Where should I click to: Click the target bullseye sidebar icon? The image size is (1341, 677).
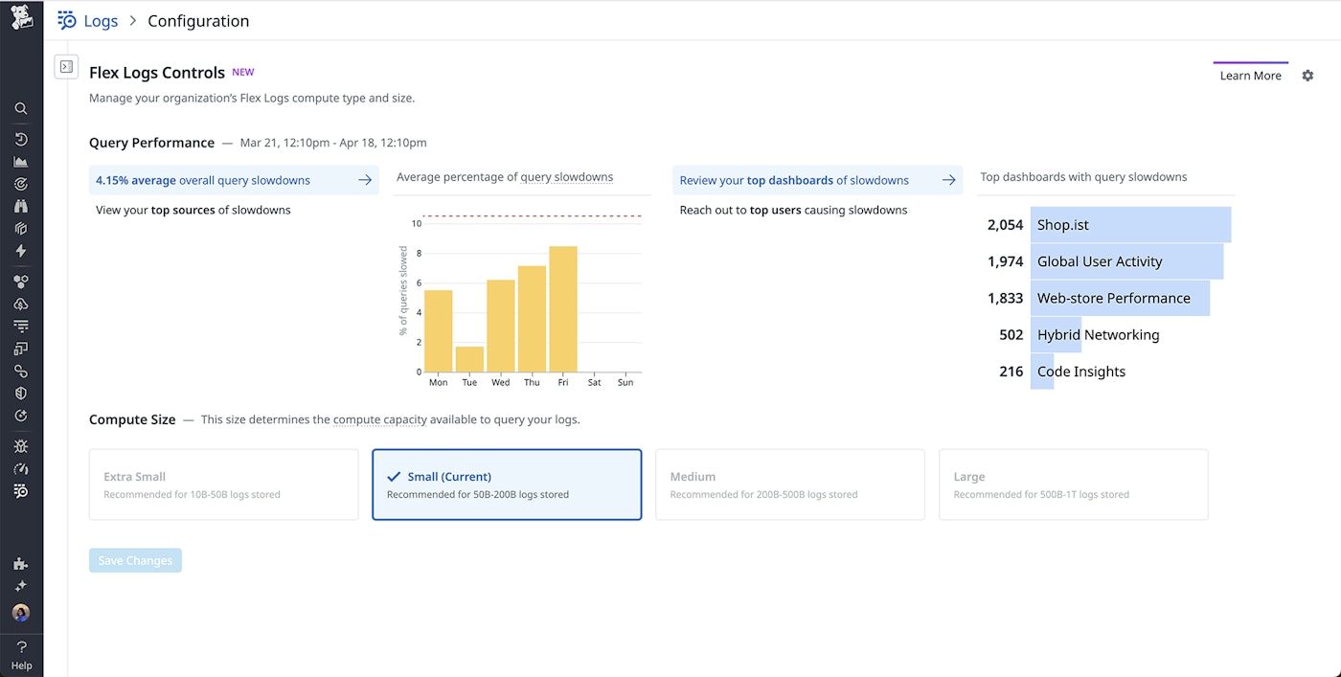tap(21, 184)
